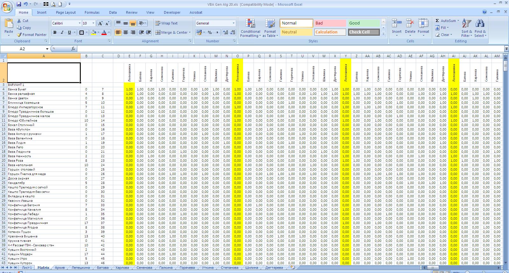Expand cell styles gallery
The width and height of the screenshot is (509, 273).
(x=383, y=34)
